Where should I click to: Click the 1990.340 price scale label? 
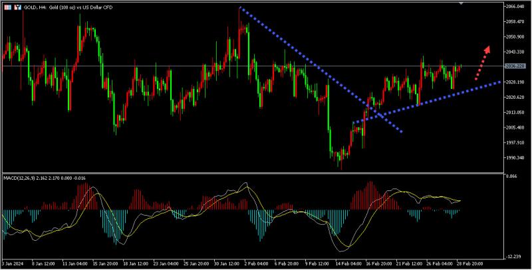pos(515,158)
